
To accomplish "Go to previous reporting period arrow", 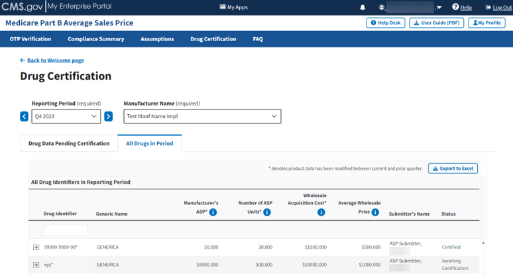I will (25, 116).
